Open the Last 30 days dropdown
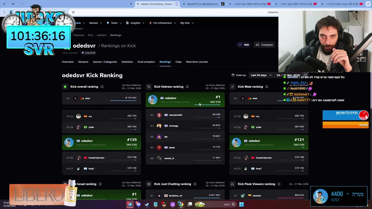Screen dimensions: 372x209 click(261, 75)
